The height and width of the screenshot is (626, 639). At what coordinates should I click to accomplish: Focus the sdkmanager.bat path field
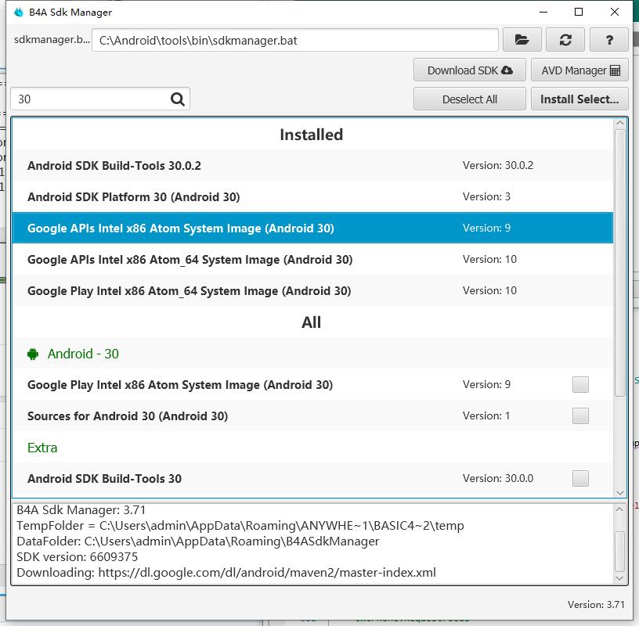click(295, 40)
